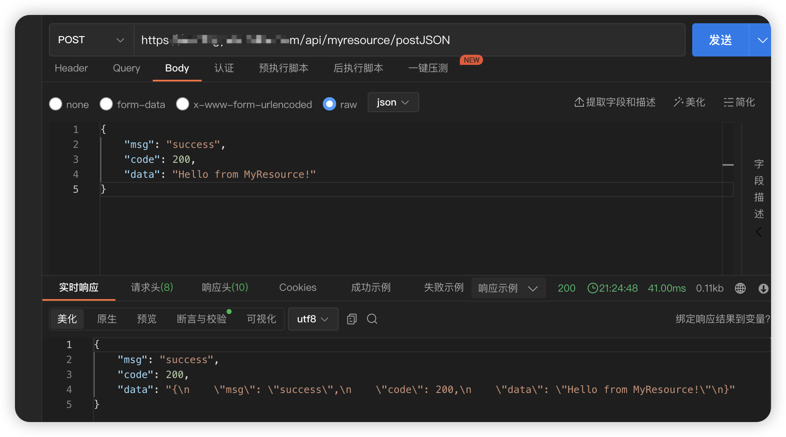786x437 pixels.
Task: Open the Cookies tab
Action: click(298, 287)
